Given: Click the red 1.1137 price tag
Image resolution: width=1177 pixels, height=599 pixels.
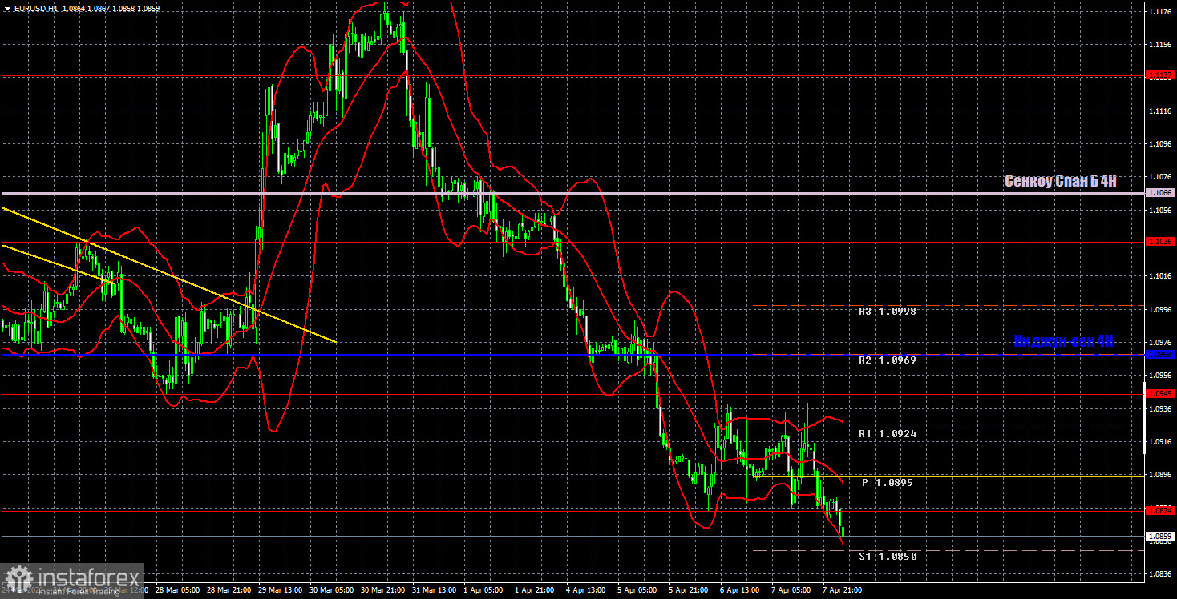Looking at the screenshot, I should (x=1161, y=75).
